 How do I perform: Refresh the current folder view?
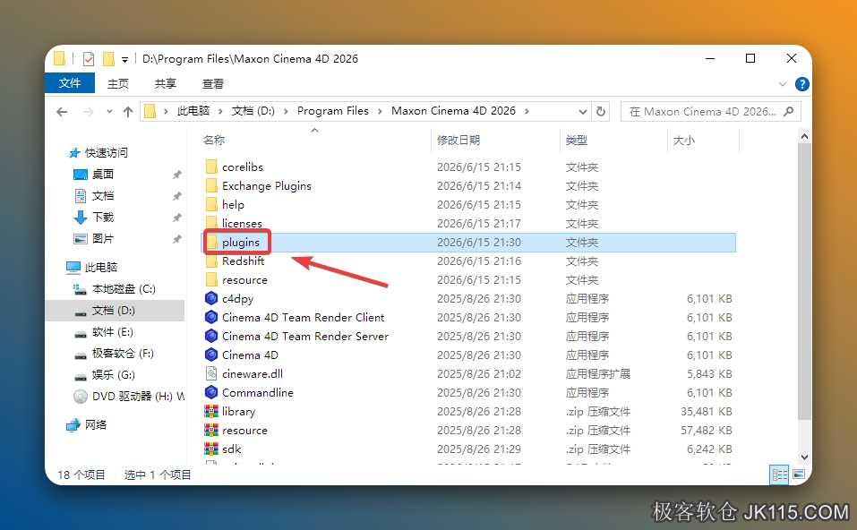(x=601, y=111)
